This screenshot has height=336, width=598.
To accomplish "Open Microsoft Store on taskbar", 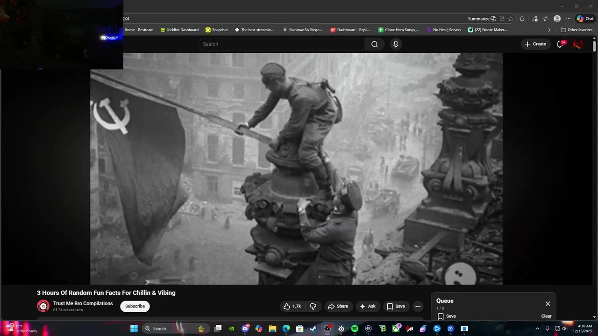I will point(300,329).
